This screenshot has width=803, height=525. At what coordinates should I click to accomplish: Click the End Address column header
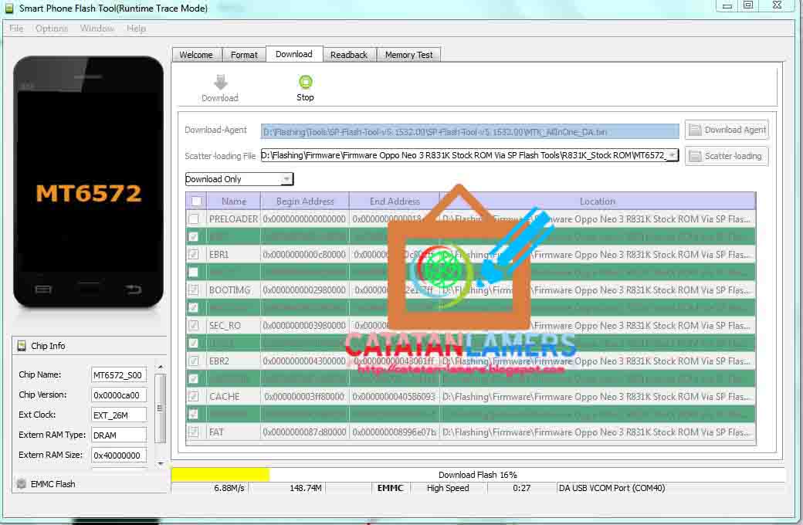(395, 202)
